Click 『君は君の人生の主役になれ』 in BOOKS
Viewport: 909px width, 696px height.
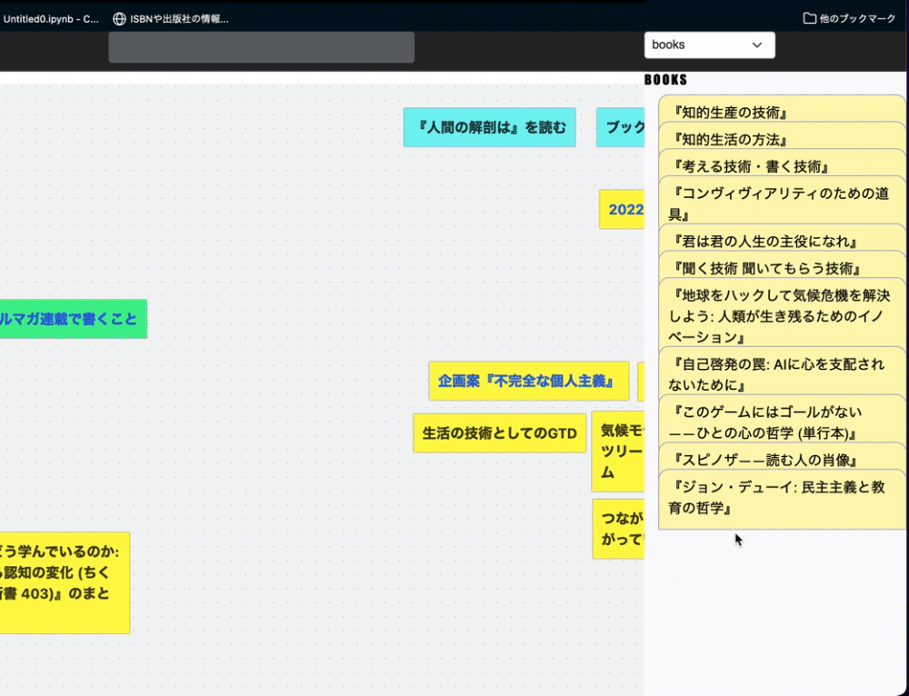click(780, 239)
